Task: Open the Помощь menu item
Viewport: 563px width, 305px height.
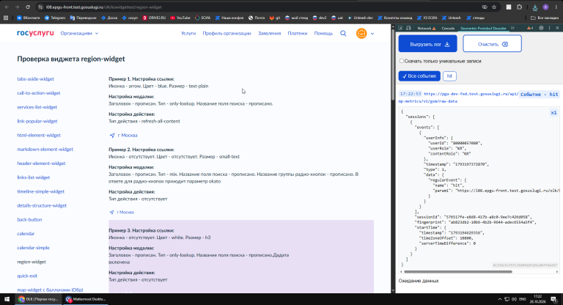Action: coord(323,34)
